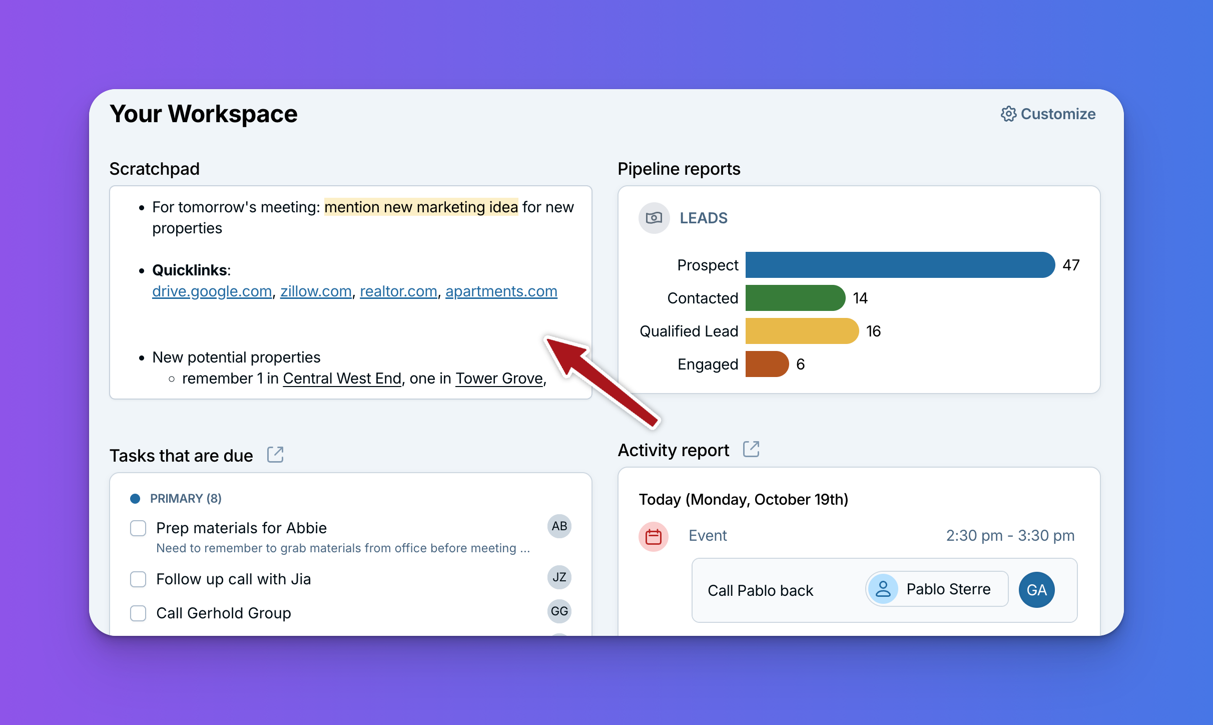Image resolution: width=1213 pixels, height=725 pixels.
Task: Open the realtor.com quicklink
Action: 399,291
